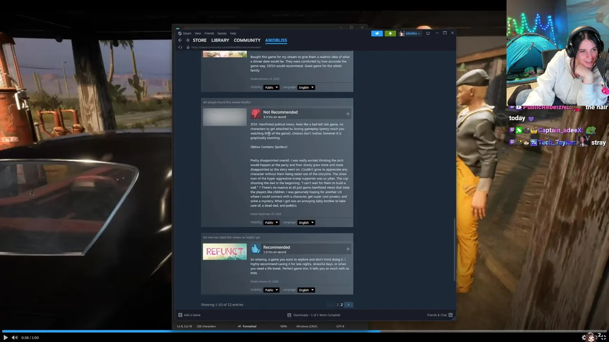Image resolution: width=609 pixels, height=342 pixels.
Task: Open the green notifications bell button
Action: click(390, 33)
